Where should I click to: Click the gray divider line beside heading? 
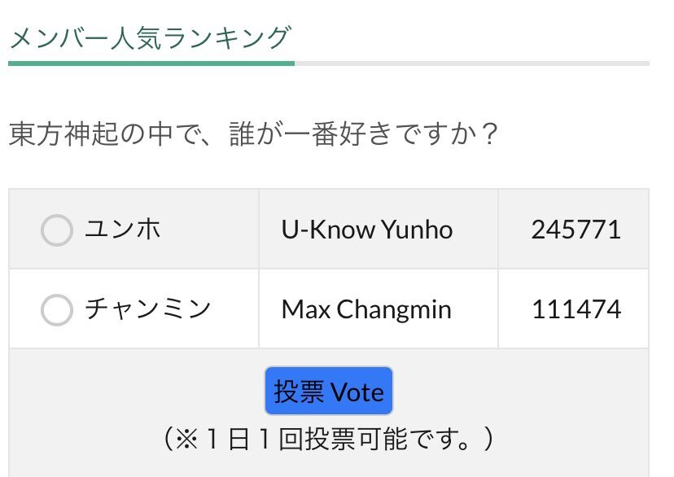[x=472, y=63]
